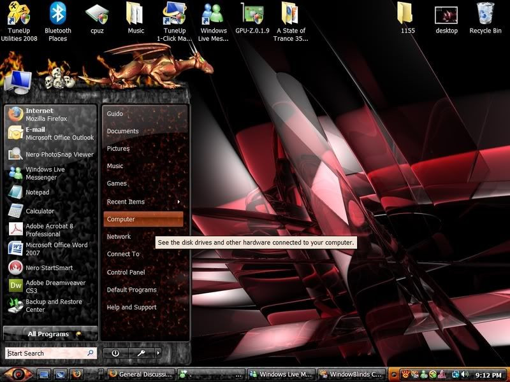This screenshot has width=510, height=382.
Task: Select Music in Start menu right pane
Action: coord(143,166)
